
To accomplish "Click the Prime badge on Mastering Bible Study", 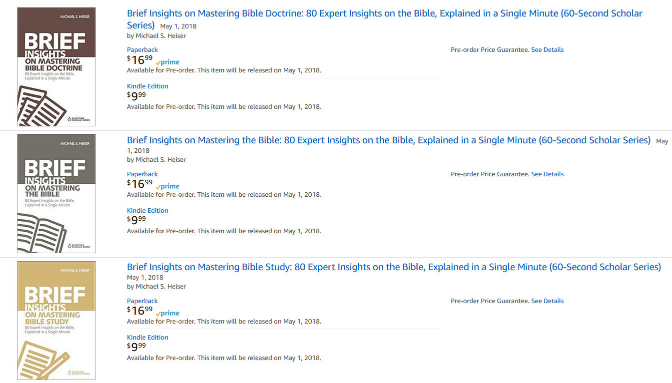I will click(167, 313).
